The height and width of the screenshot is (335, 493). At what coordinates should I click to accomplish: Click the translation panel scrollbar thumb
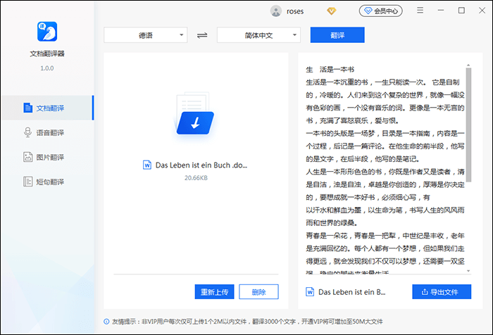[468, 125]
